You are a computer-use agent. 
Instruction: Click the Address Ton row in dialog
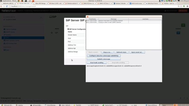tap(76, 45)
